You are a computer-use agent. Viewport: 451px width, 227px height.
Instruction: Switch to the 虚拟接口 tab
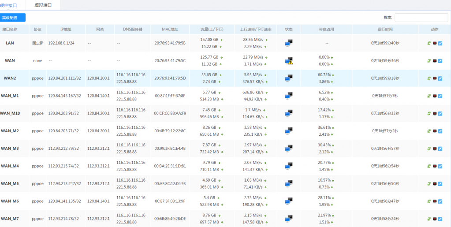(43, 5)
